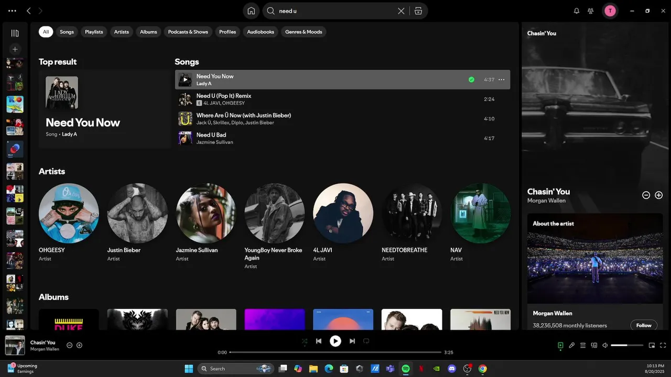This screenshot has height=377, width=671.
Task: Open the Queue icon
Action: [583, 345]
